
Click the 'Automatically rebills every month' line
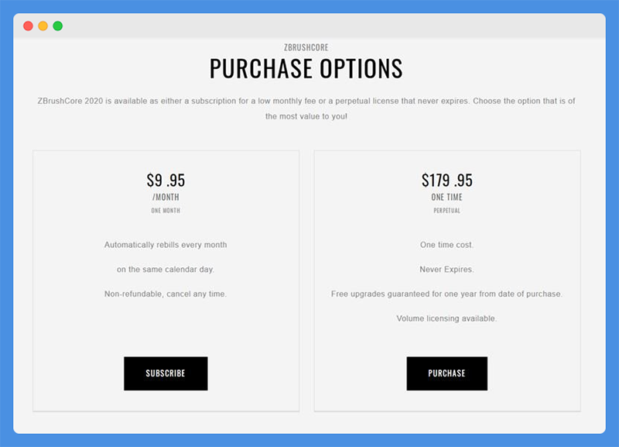pyautogui.click(x=166, y=245)
